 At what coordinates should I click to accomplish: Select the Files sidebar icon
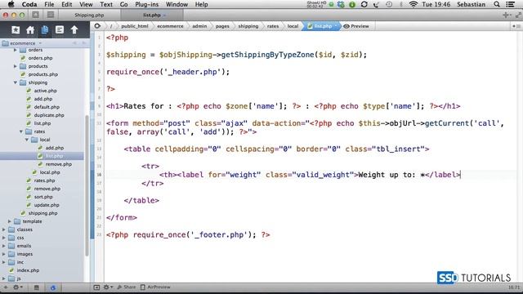[45, 30]
